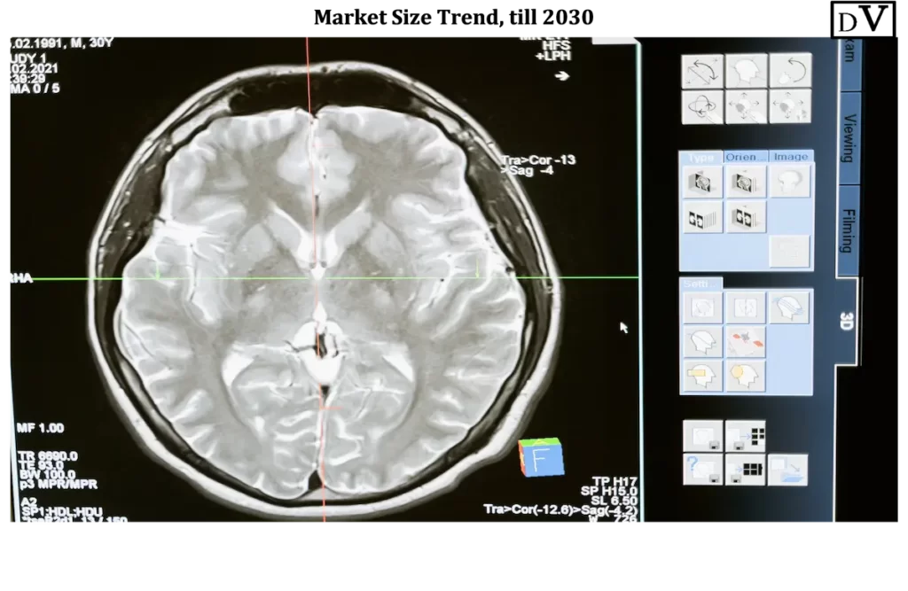Viewport: 908px width, 591px height.
Task: Select the pan head tool icon
Action: (x=747, y=107)
